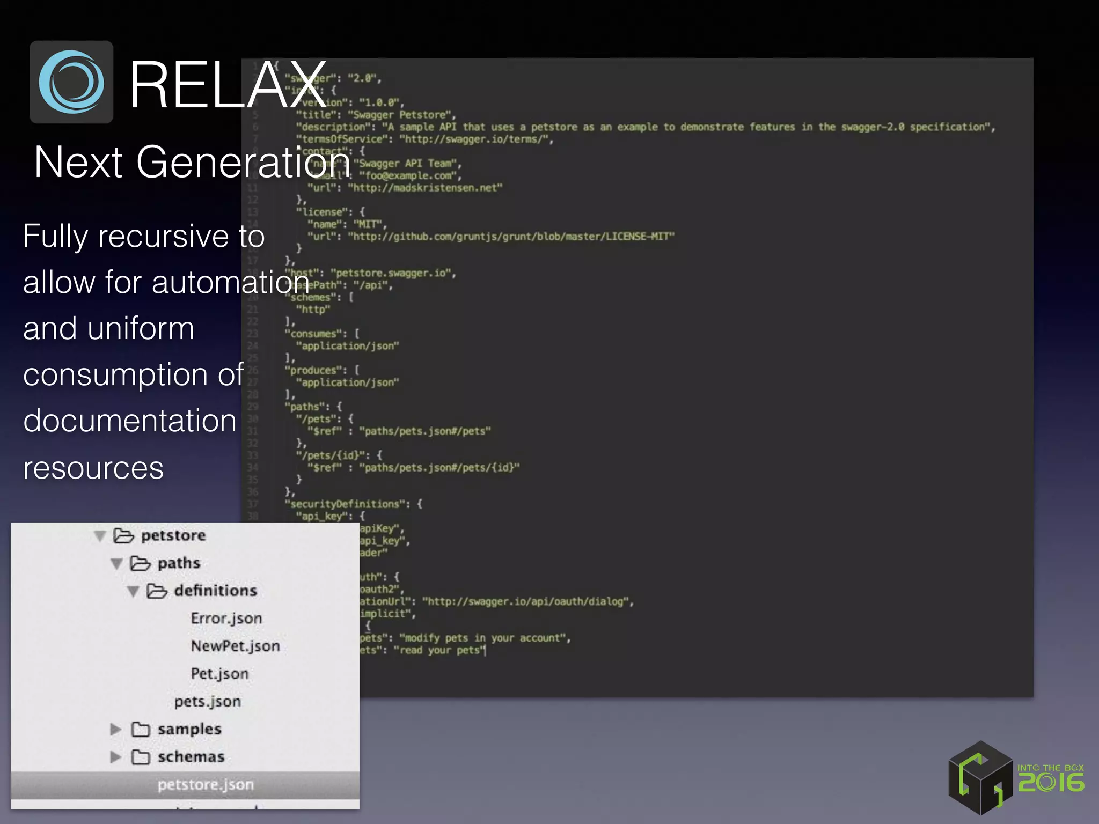Expand the schemas folder triangle
This screenshot has height=824, width=1099.
[115, 757]
